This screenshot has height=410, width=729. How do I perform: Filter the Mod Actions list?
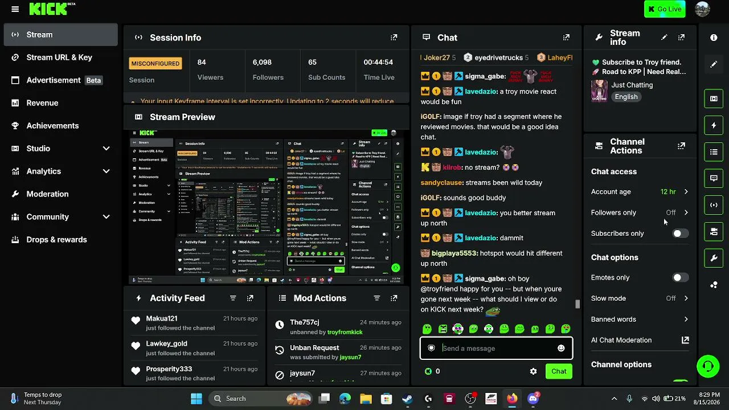(x=376, y=298)
